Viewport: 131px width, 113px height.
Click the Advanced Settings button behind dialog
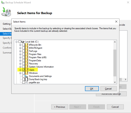[x=111, y=95]
